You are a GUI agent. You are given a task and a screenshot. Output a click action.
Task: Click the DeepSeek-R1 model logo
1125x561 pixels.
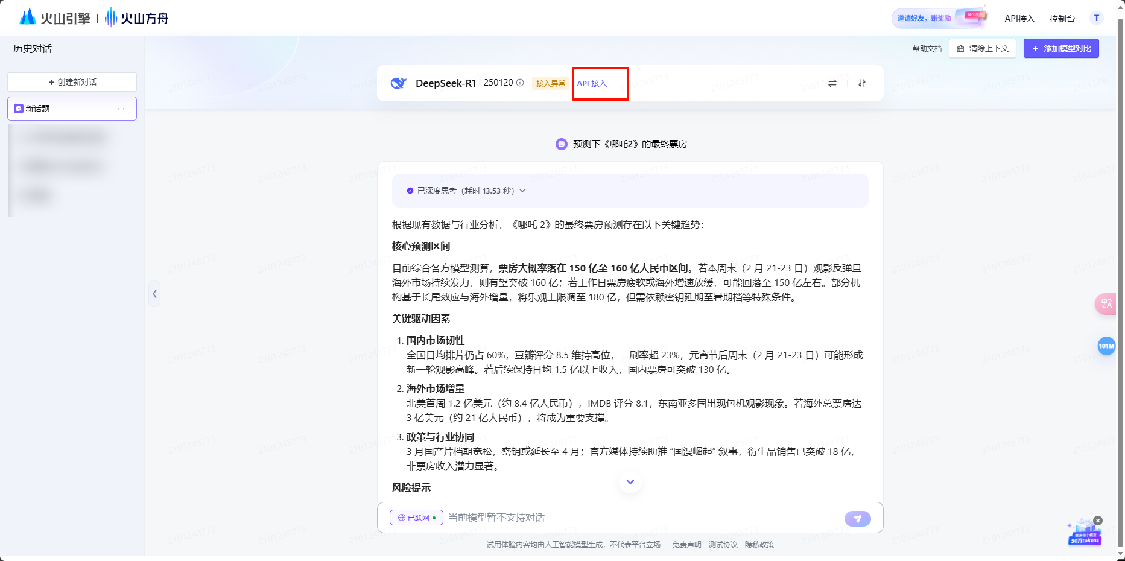(x=399, y=83)
